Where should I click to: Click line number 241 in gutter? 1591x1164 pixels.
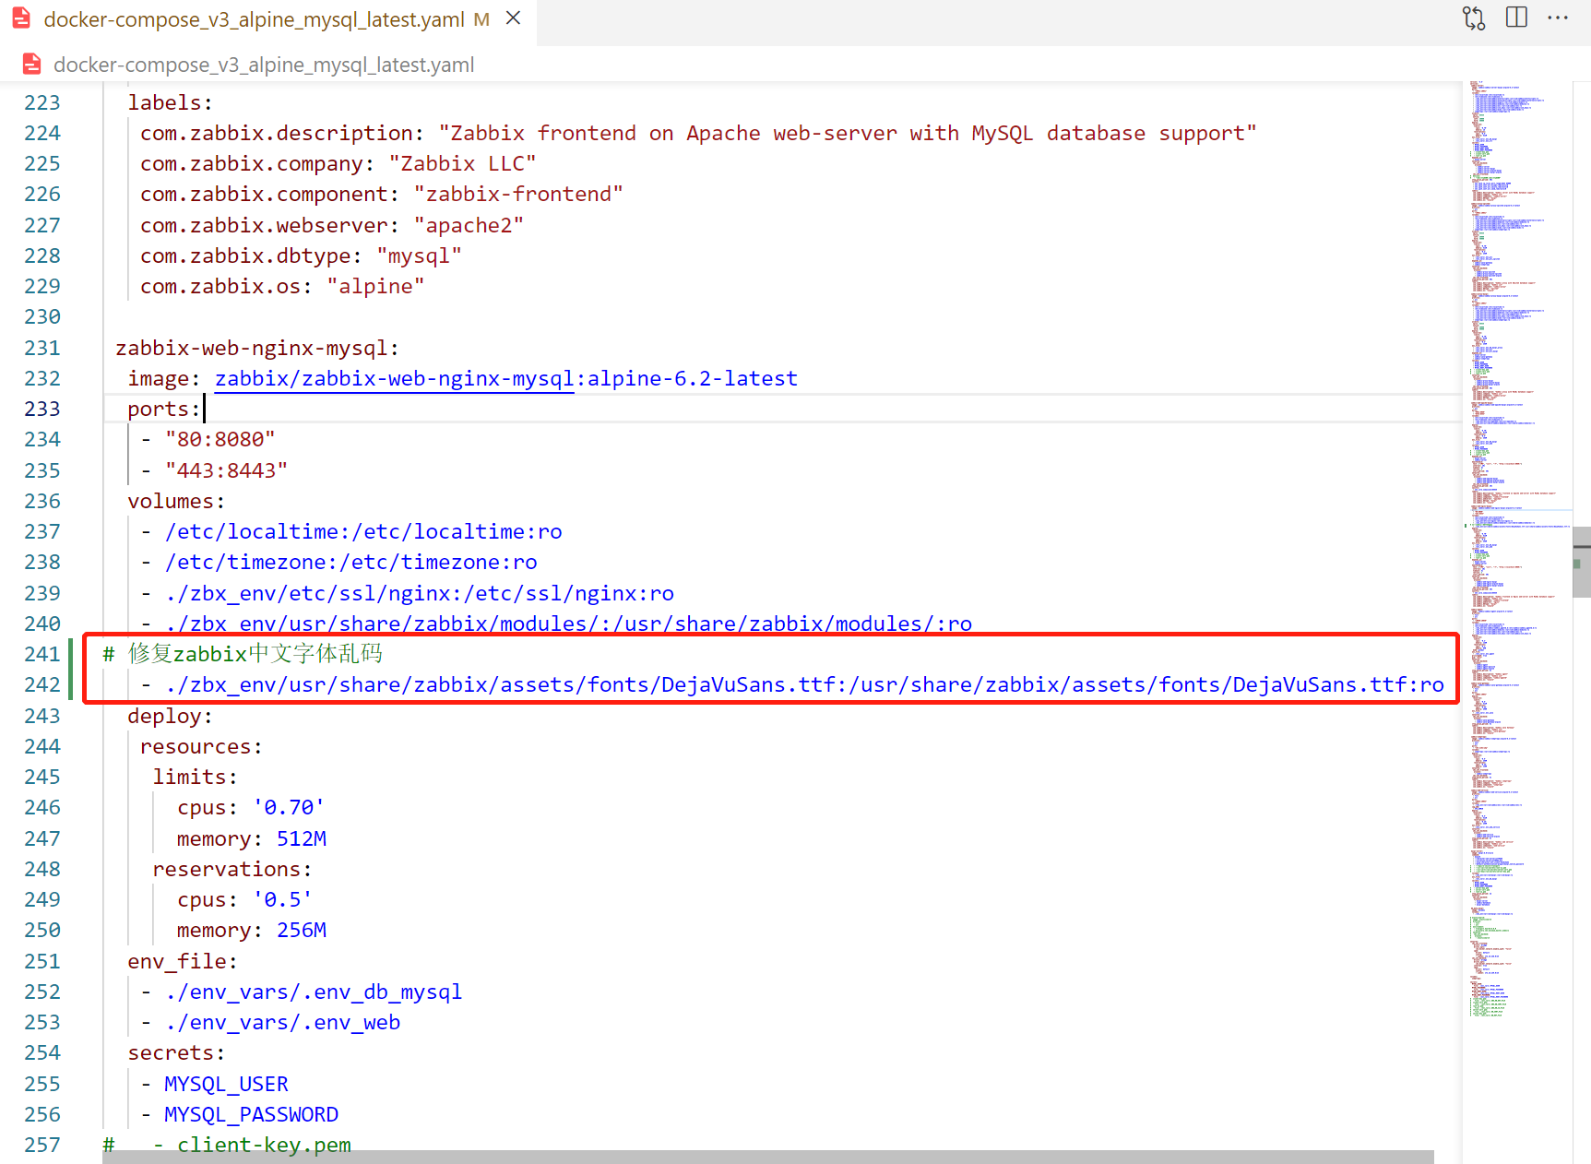(x=42, y=654)
